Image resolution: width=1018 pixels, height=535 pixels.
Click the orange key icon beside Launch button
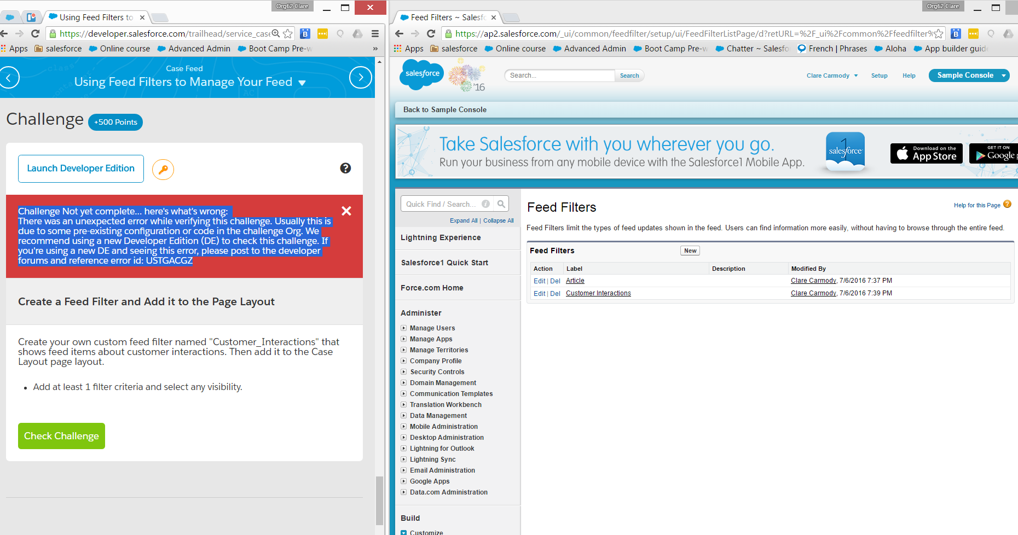point(163,170)
